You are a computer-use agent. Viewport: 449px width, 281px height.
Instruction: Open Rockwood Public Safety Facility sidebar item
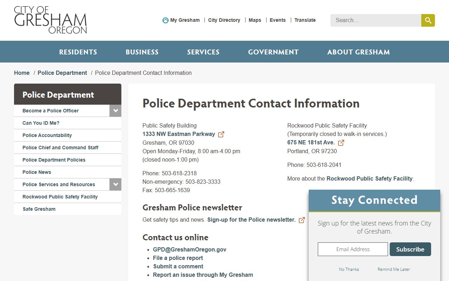point(60,197)
